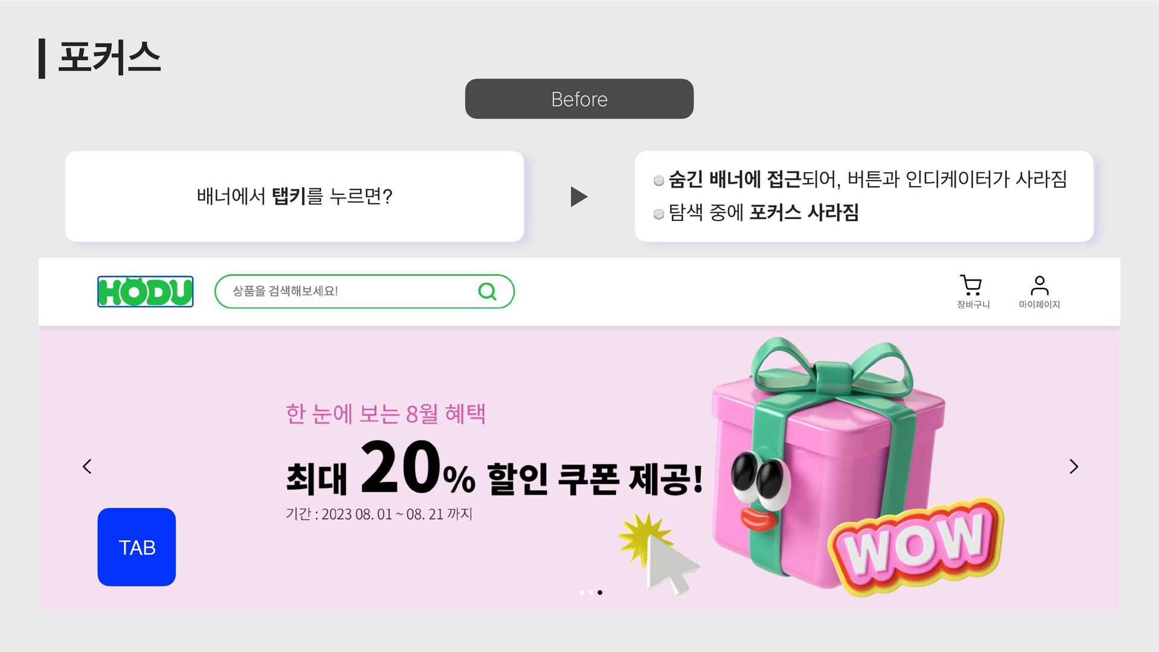Screen dimensions: 1159x652
Task: Select the active black indicator dot
Action: (600, 592)
